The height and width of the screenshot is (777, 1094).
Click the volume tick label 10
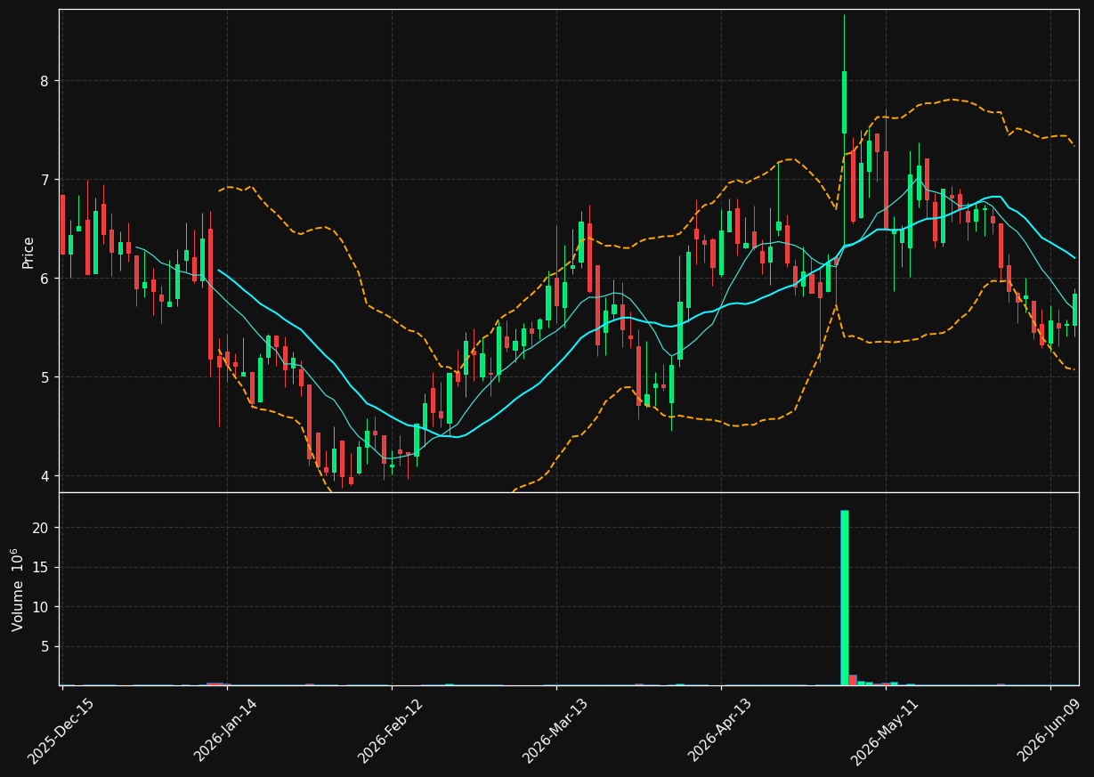(42, 607)
